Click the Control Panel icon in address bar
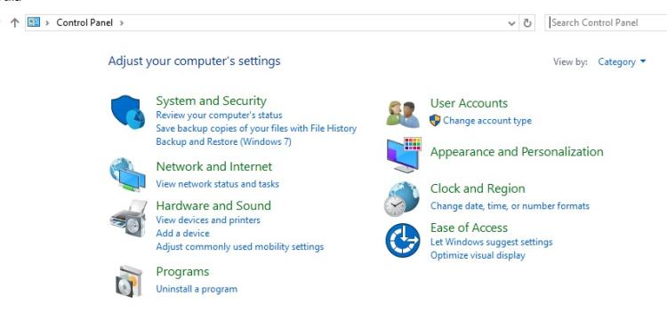Screen dimensions: 667x336 [x=34, y=22]
